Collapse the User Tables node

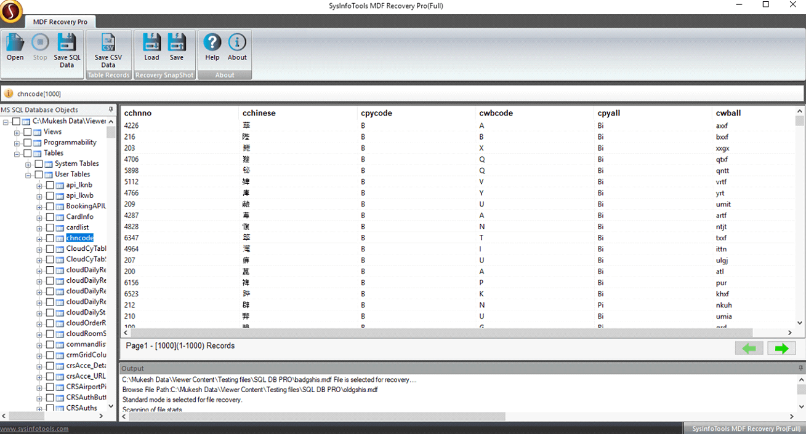pos(28,175)
